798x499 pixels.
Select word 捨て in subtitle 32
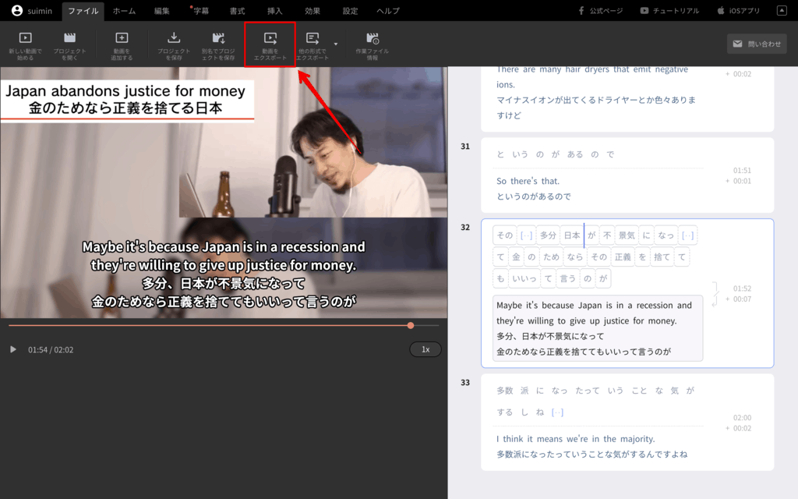point(662,257)
